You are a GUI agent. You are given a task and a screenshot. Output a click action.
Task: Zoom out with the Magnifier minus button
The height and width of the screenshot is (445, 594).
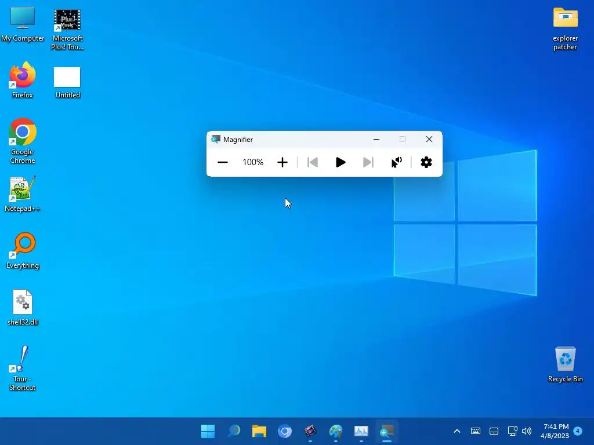[x=223, y=162]
